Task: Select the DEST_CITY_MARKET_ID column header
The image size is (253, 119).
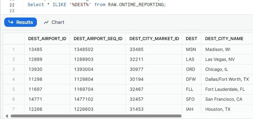Action: click(x=154, y=39)
